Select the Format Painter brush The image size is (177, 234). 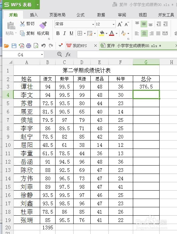43,25
